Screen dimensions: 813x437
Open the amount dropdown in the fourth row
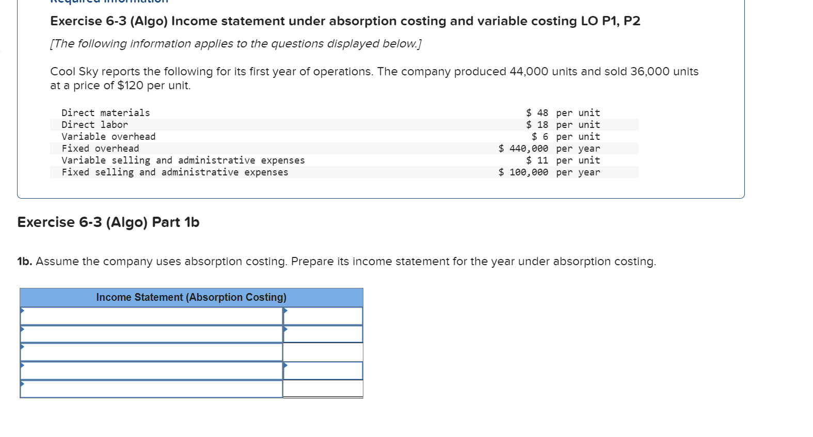coord(323,370)
